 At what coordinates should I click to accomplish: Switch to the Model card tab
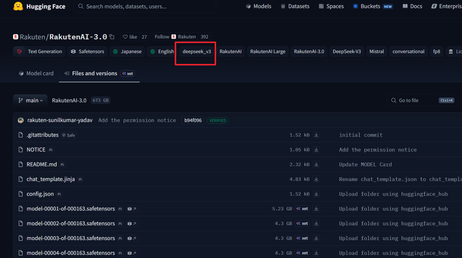pyautogui.click(x=36, y=74)
